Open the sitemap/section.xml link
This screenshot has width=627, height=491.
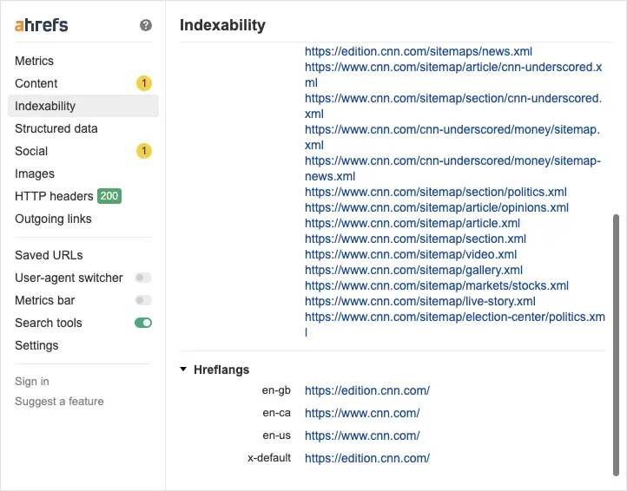[415, 239]
